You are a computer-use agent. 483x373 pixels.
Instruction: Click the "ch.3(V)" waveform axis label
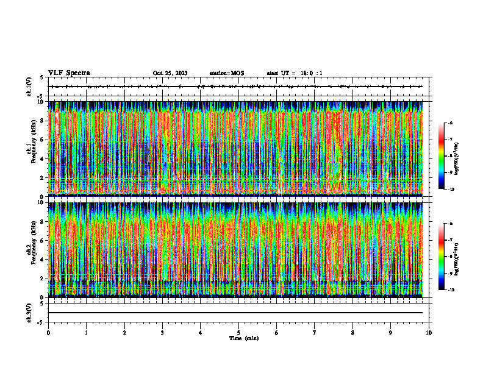pos(29,313)
